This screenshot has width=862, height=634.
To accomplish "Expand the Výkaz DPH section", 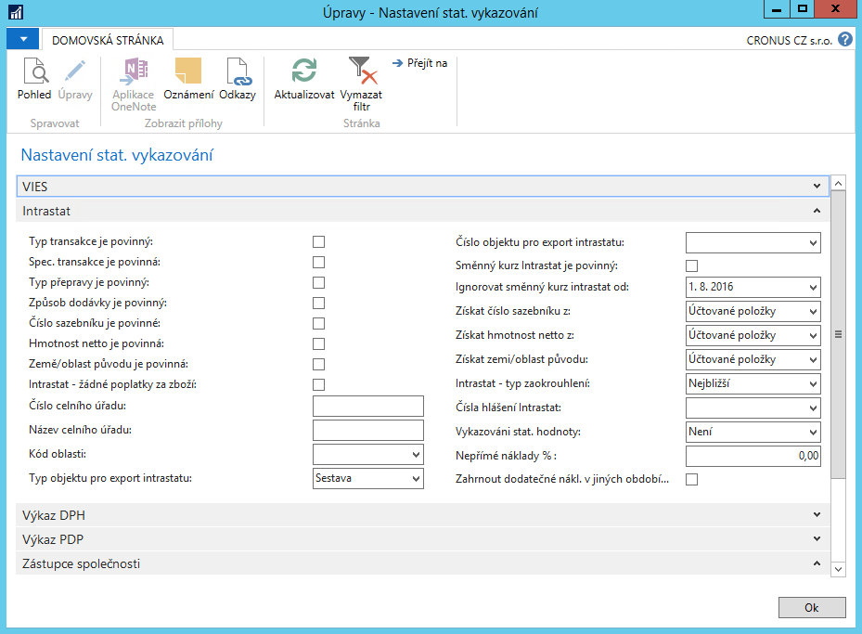I will coord(423,515).
